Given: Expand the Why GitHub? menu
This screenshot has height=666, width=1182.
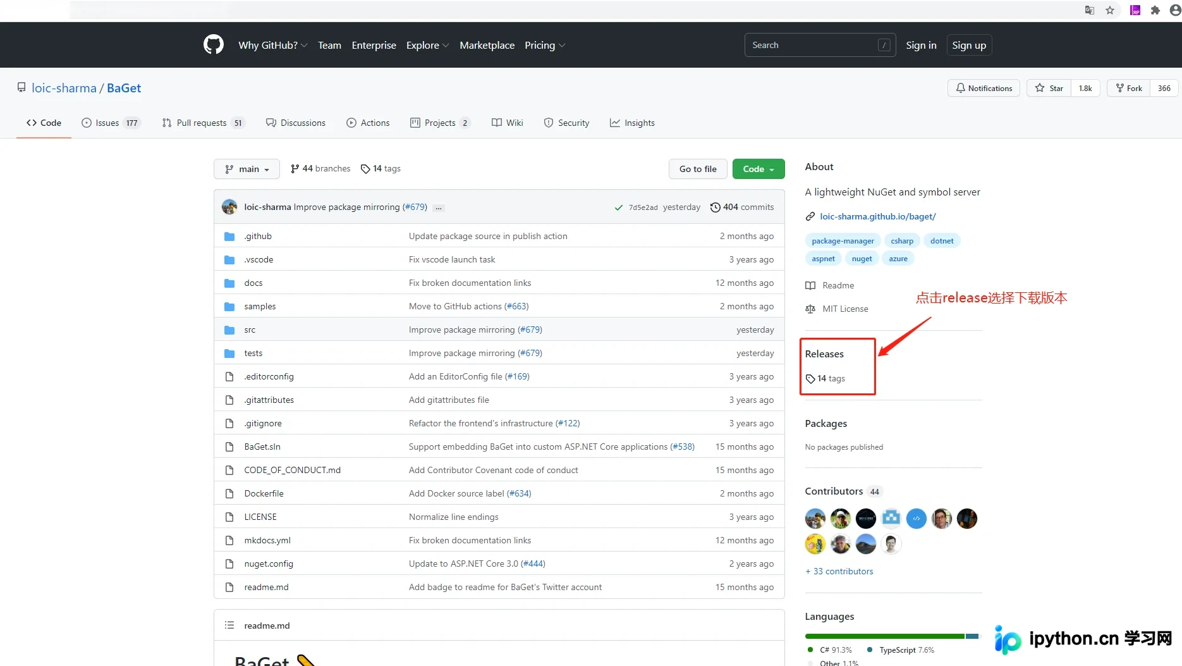Looking at the screenshot, I should click(x=273, y=45).
